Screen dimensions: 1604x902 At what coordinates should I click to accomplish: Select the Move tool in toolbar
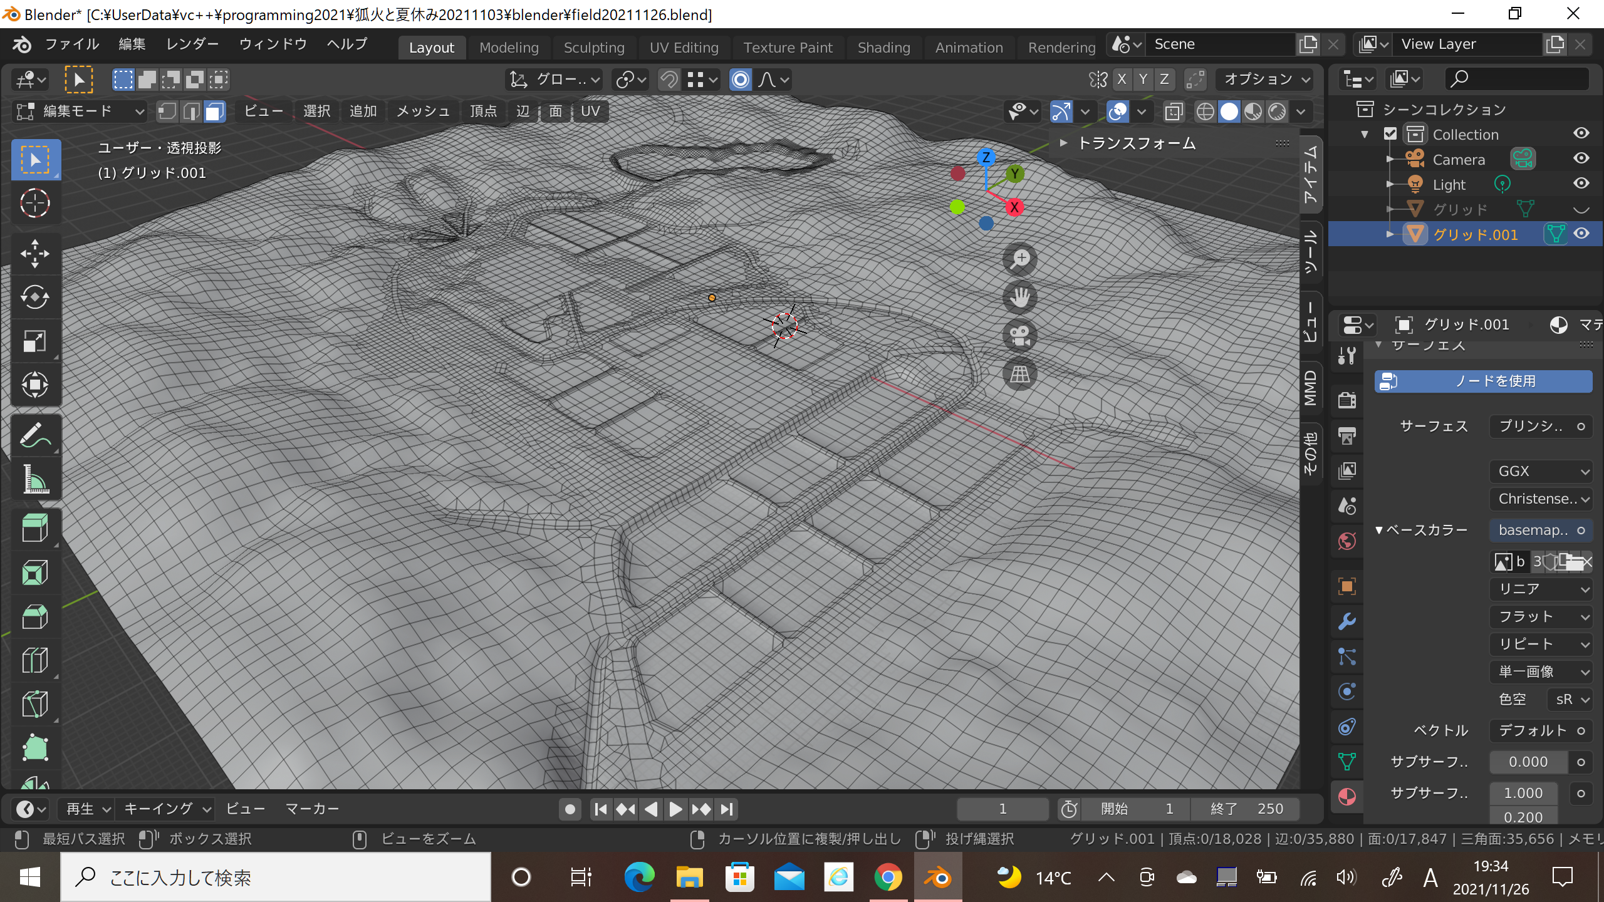35,253
